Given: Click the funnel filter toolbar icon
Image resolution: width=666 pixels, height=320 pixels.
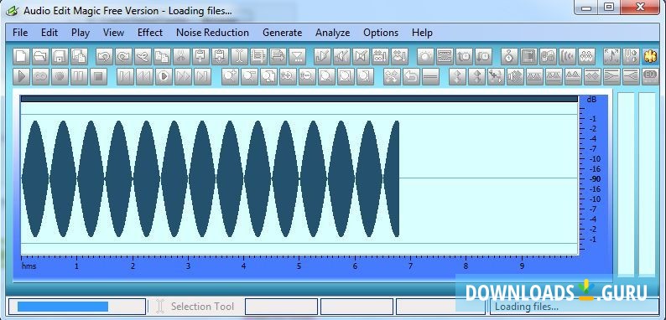Looking at the screenshot, I should click(x=297, y=56).
